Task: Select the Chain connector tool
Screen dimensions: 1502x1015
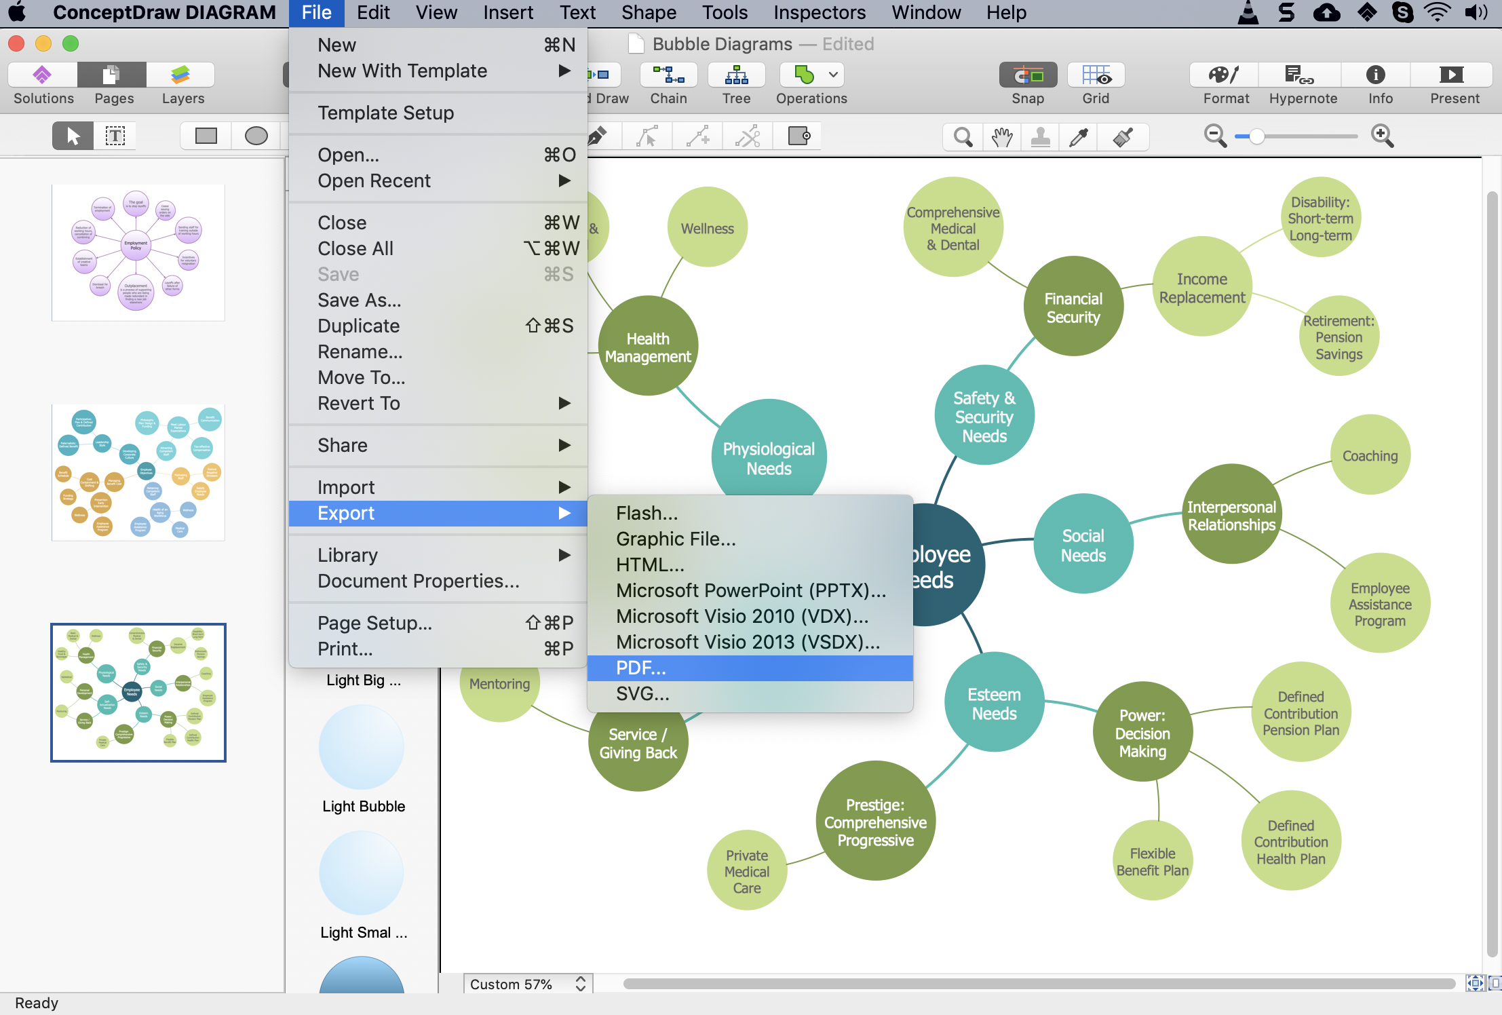Action: pos(668,75)
